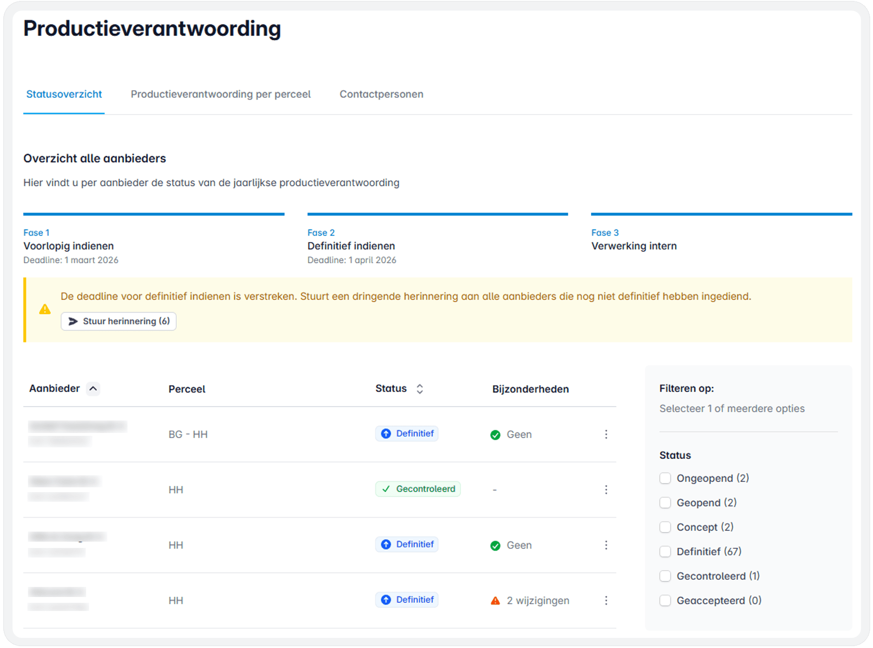
Task: Open the Productieverantwoording per perceel tab
Action: (x=220, y=94)
